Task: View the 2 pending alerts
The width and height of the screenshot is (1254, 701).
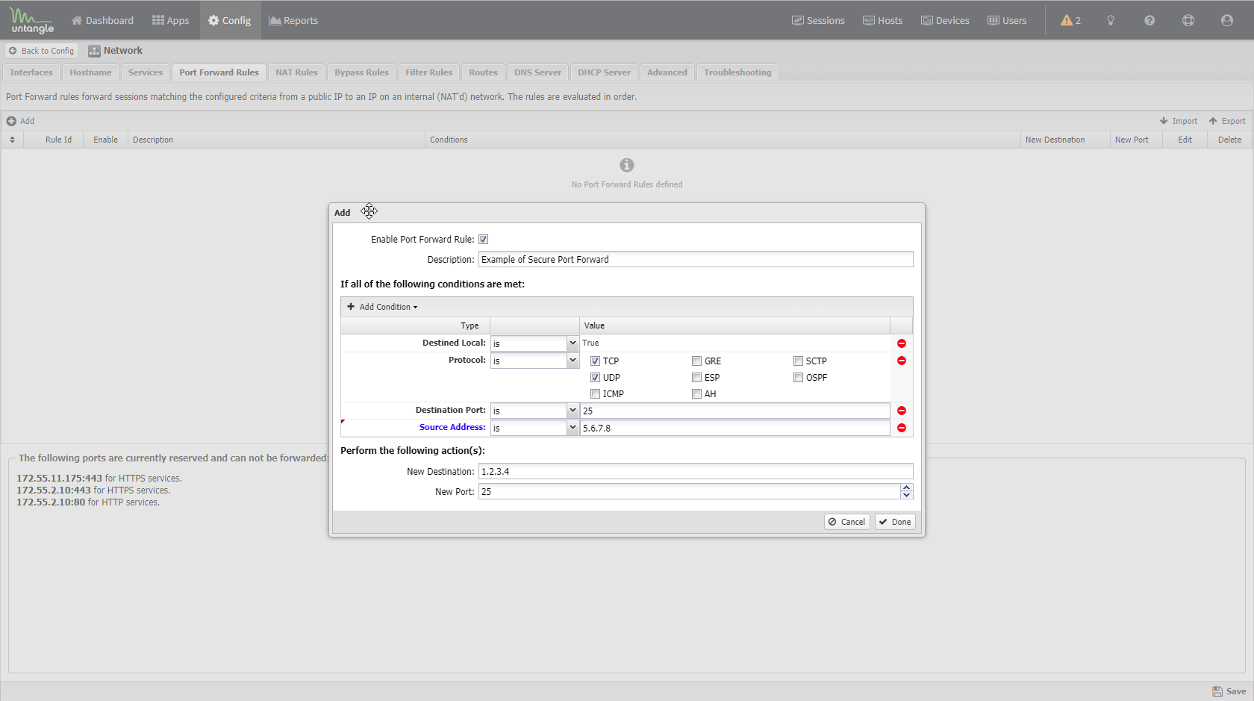Action: click(x=1070, y=20)
